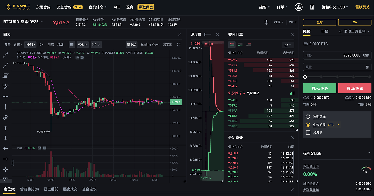Image resolution: width=374 pixels, height=196 pixels.
Task: Select the 被動委託 radio option
Action: (308, 117)
